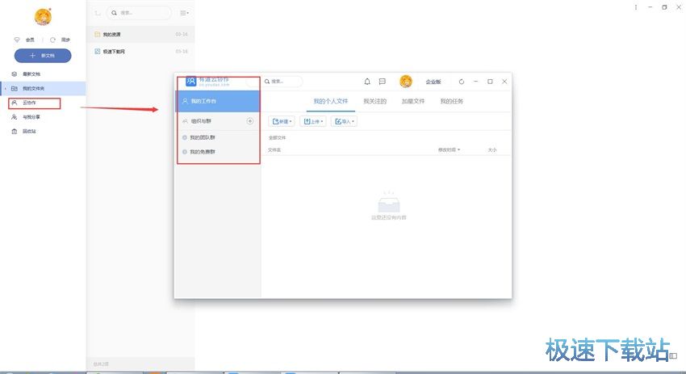Expand the 我的文件夹 tree arrow
Image resolution: width=686 pixels, height=374 pixels.
point(6,89)
